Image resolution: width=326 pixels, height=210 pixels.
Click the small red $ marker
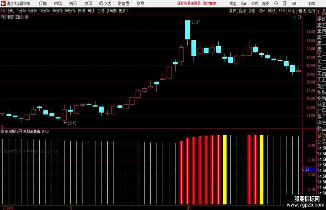2,127
